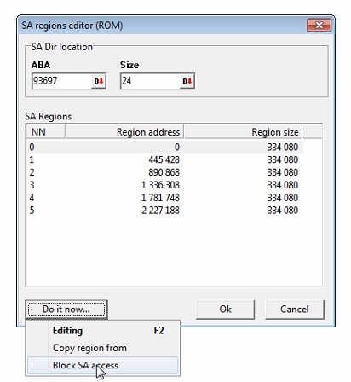Select region row 0 in the list
This screenshot has width=351, height=382.
click(165, 147)
